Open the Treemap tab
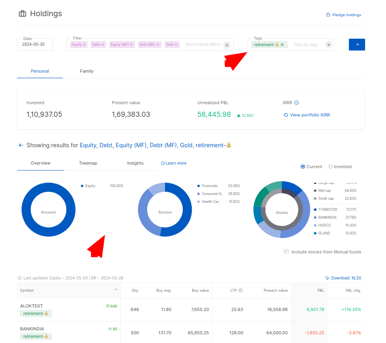The height and width of the screenshot is (343, 386). (88, 163)
